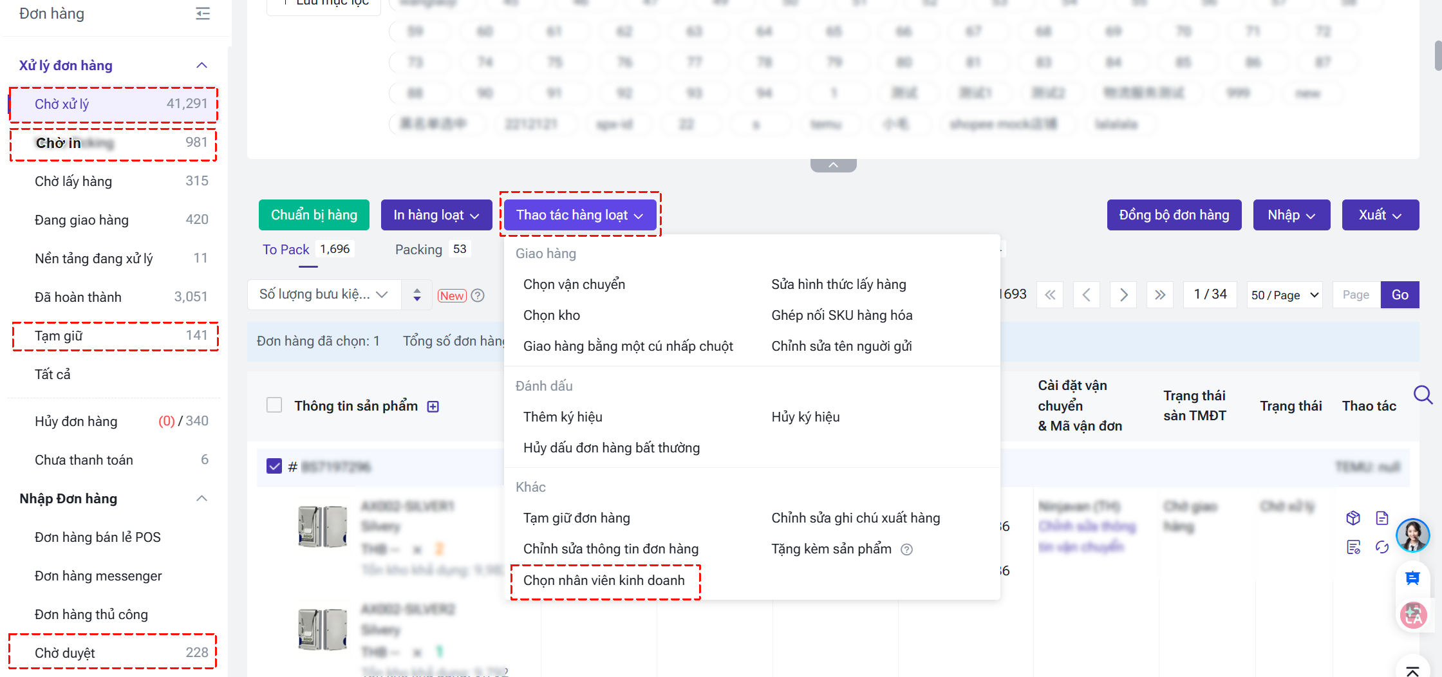Image resolution: width=1442 pixels, height=677 pixels.
Task: Click the search magnifier icon in table header
Action: [x=1423, y=394]
